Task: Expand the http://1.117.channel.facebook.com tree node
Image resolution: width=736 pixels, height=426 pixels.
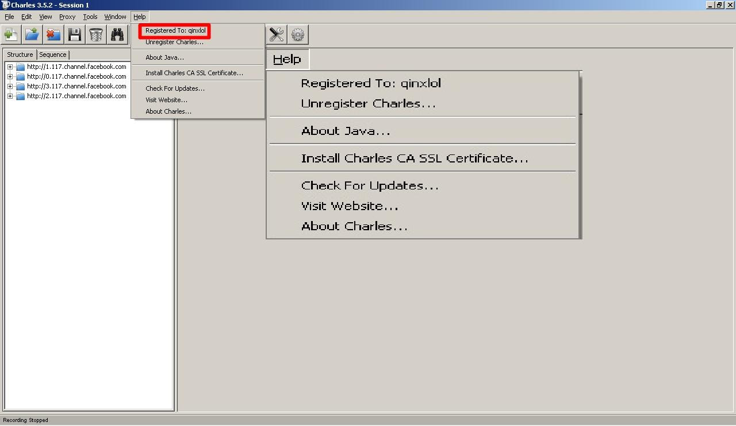Action: pyautogui.click(x=10, y=67)
